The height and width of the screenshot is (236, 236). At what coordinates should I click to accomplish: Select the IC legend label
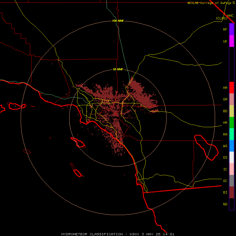(225, 169)
